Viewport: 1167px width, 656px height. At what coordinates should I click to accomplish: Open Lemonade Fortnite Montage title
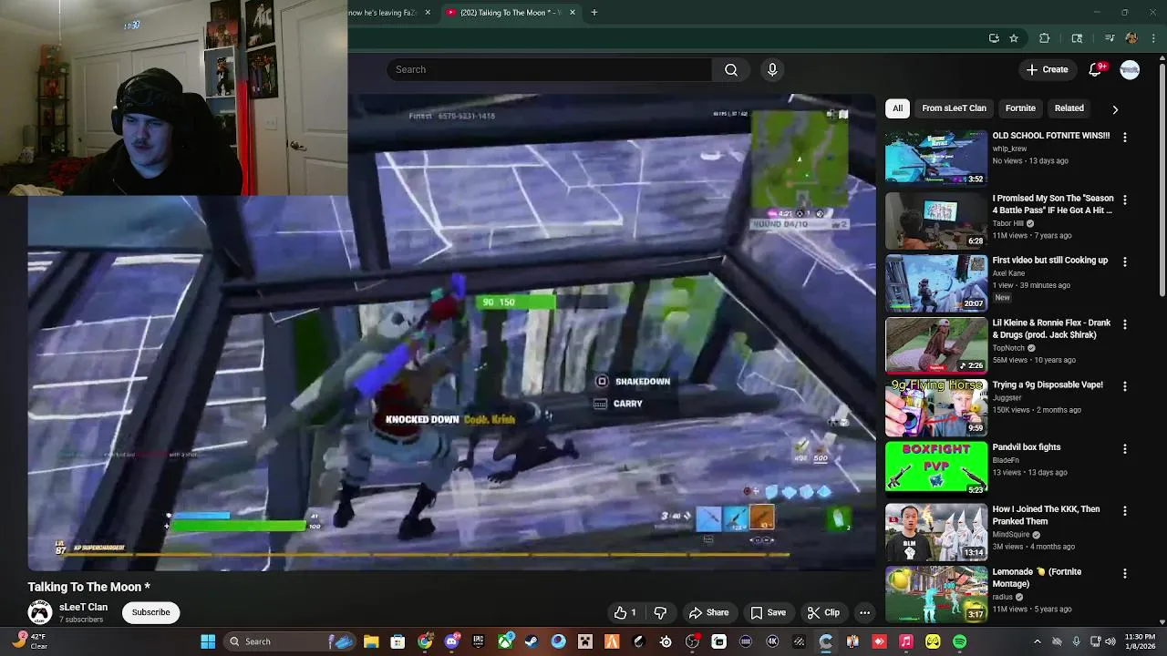click(1037, 578)
